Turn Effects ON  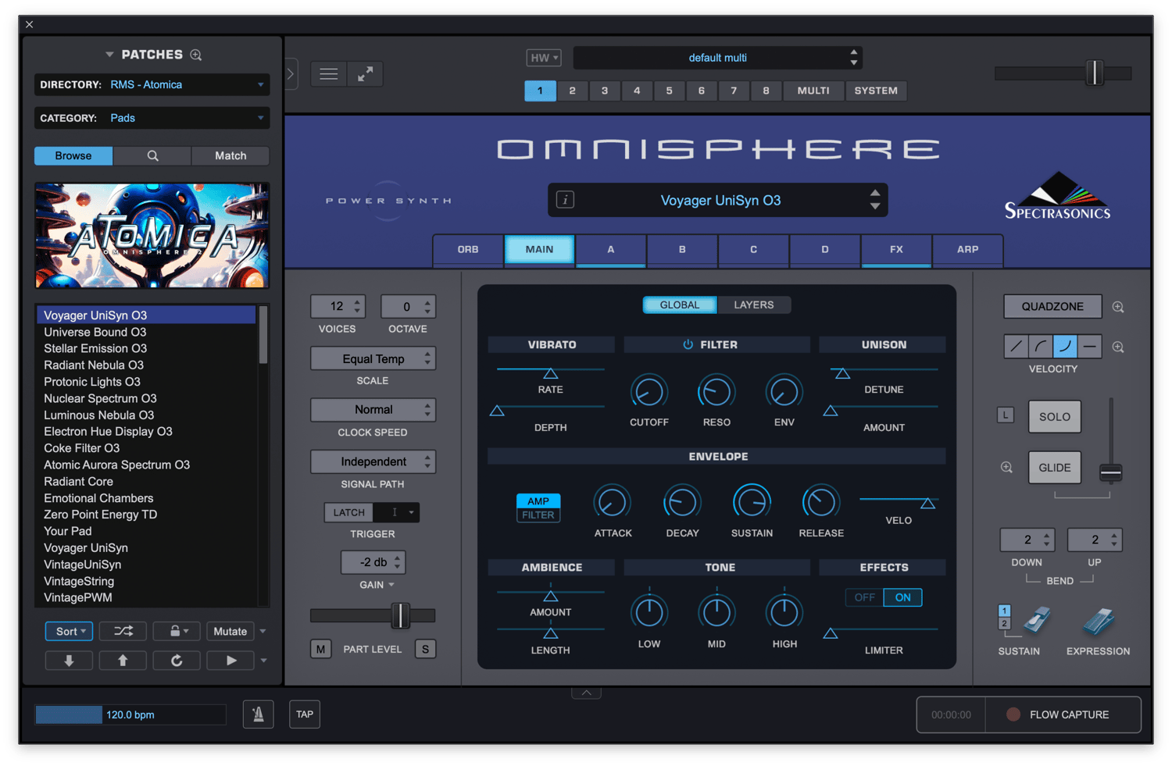coord(903,597)
